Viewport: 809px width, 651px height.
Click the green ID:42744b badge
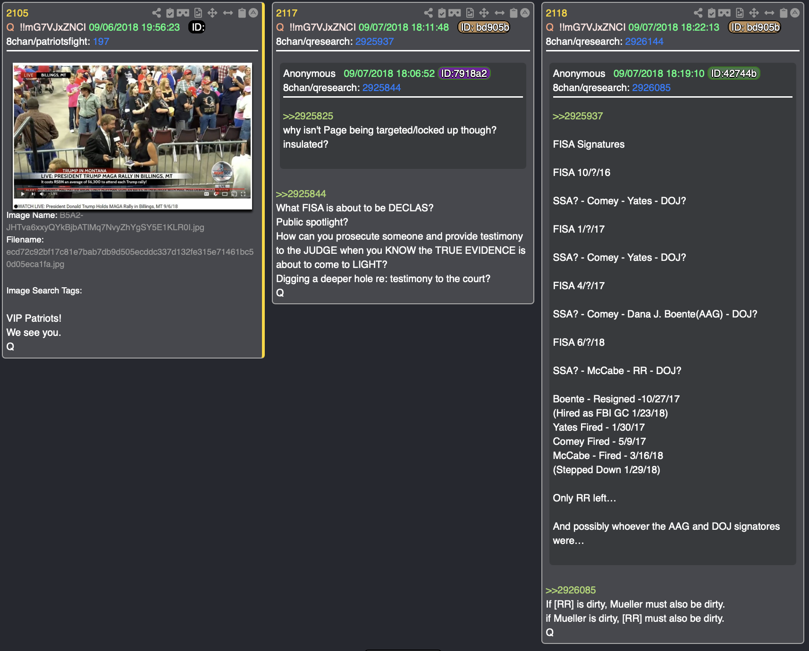pos(734,74)
